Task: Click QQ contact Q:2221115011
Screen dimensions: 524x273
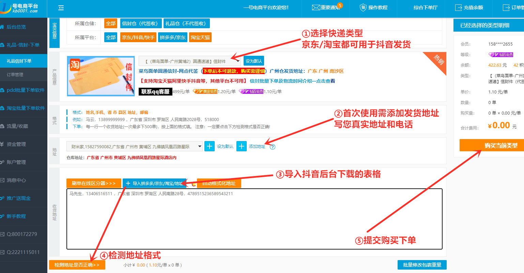Action: coord(24,252)
